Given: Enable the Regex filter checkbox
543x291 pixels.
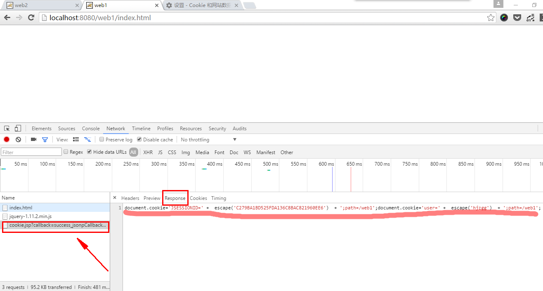Looking at the screenshot, I should click(x=66, y=152).
